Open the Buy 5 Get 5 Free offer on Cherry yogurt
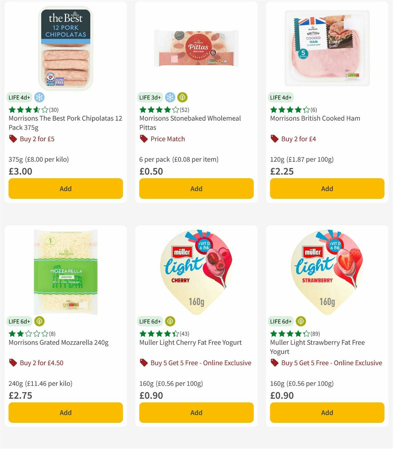The width and height of the screenshot is (393, 449). point(201,363)
